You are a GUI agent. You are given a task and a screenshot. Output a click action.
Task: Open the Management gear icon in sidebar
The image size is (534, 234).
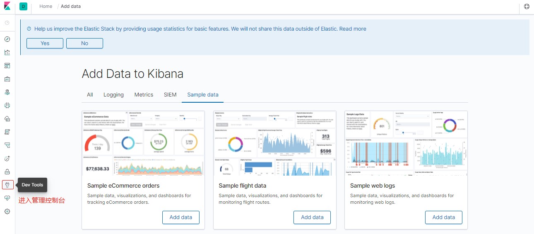point(7,212)
